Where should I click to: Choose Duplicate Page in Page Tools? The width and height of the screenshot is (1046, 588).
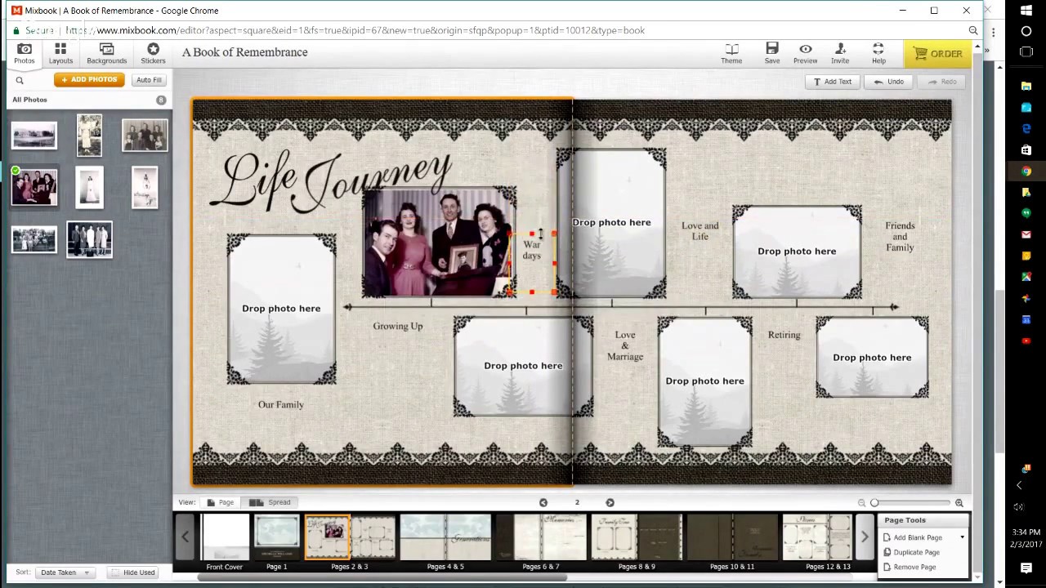click(x=916, y=552)
